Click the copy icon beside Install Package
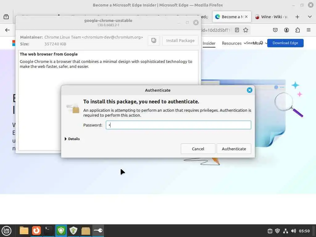 [x=154, y=40]
